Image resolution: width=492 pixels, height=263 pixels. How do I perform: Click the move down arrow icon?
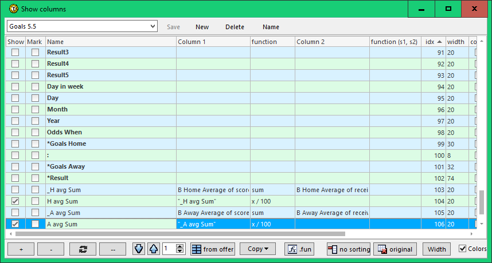pyautogui.click(x=139, y=249)
